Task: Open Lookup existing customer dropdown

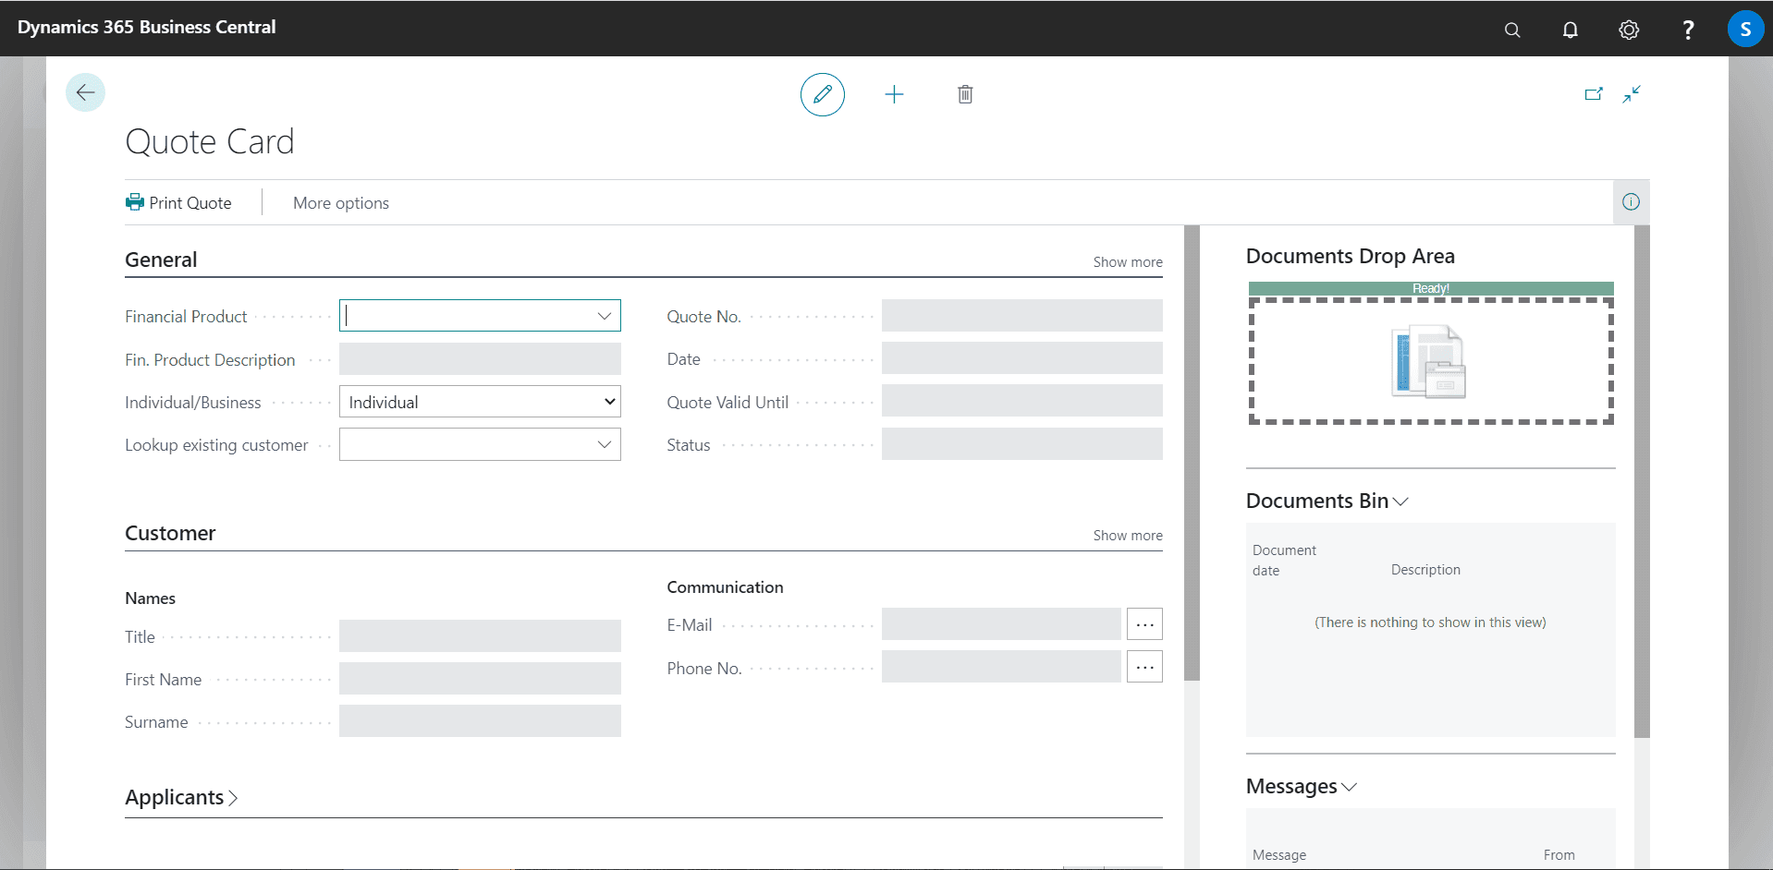Action: (x=604, y=444)
